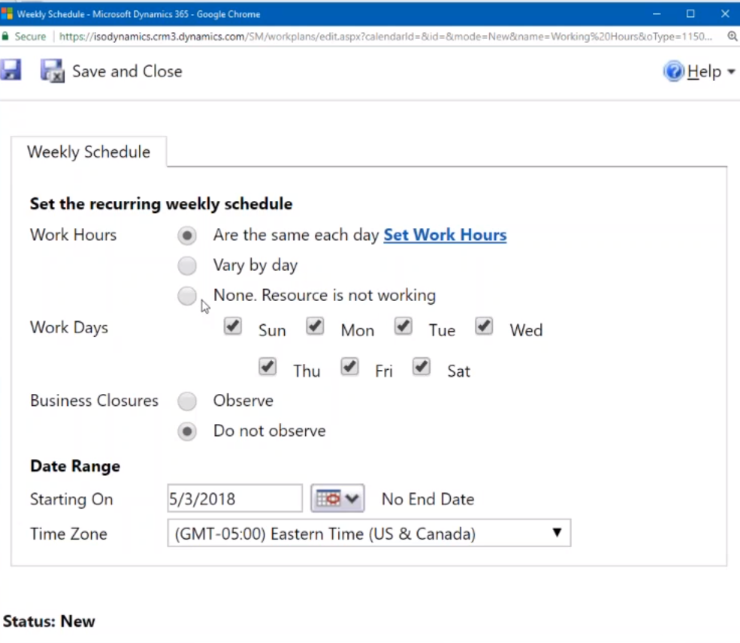Uncheck the Thu work day checkbox
This screenshot has width=740, height=643.
[x=267, y=367]
